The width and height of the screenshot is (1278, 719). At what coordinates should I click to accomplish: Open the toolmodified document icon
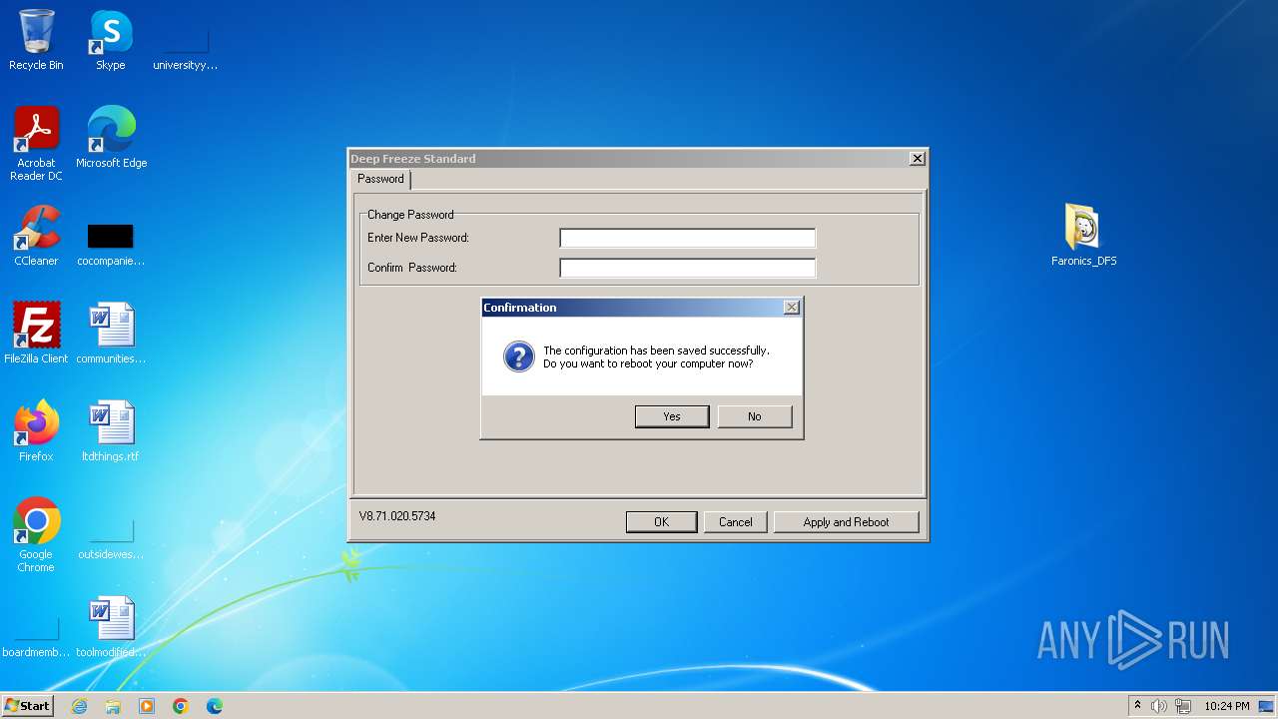click(x=111, y=627)
